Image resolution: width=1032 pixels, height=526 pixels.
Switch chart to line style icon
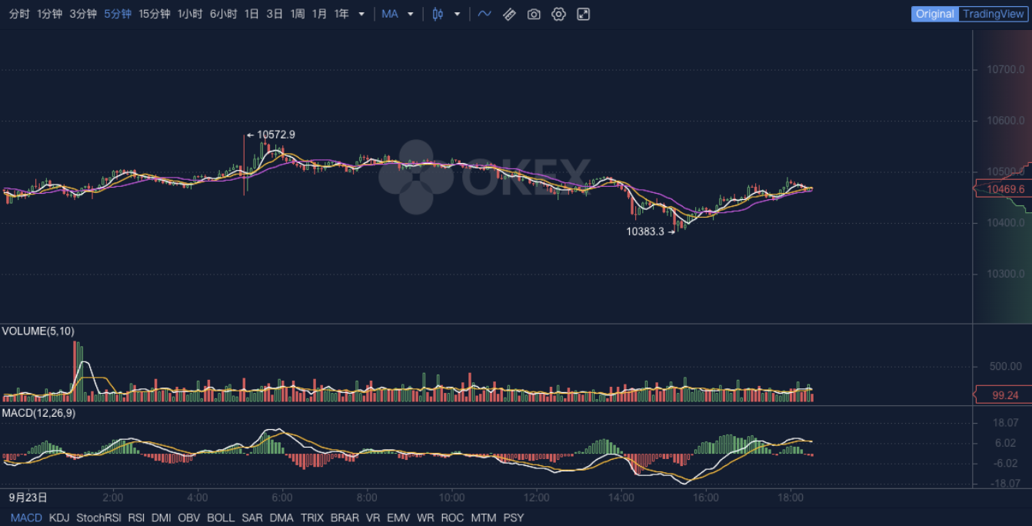[484, 14]
